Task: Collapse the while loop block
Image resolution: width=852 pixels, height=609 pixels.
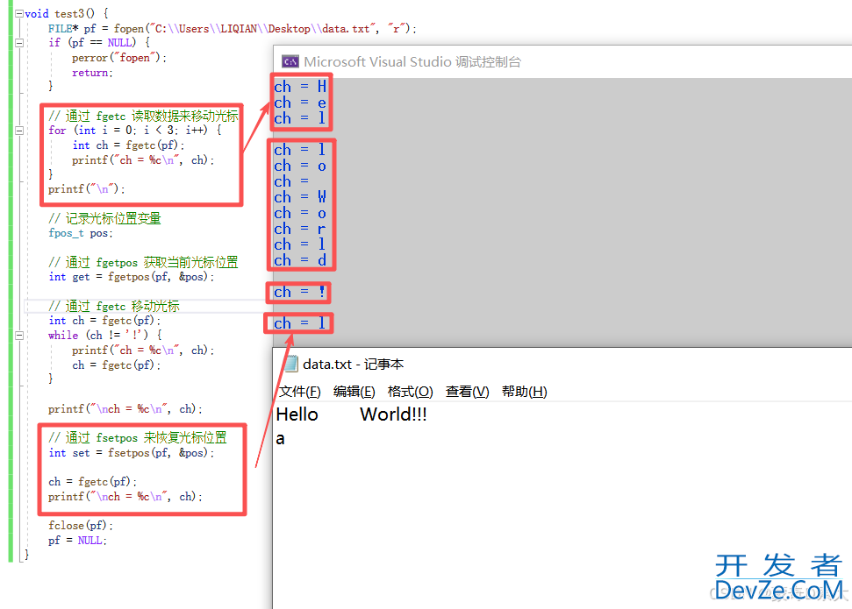Action: click(x=19, y=335)
